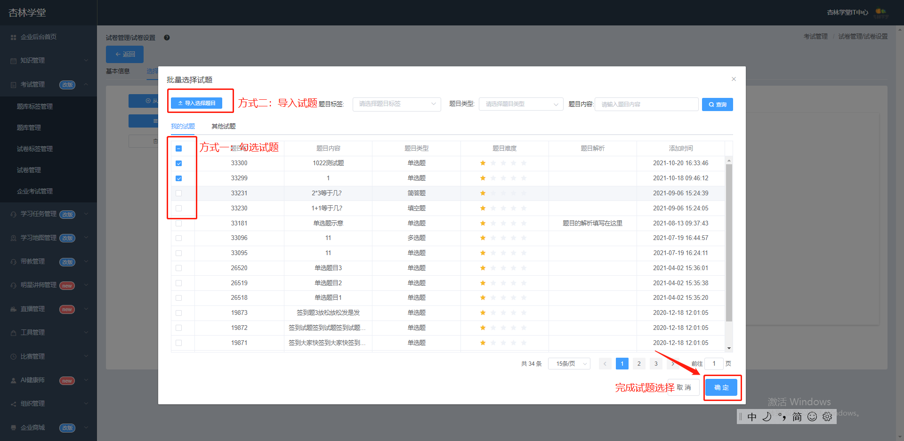Screen dimensions: 904x441
Task: Check the checkbox for question 26520
Action: tap(178, 268)
